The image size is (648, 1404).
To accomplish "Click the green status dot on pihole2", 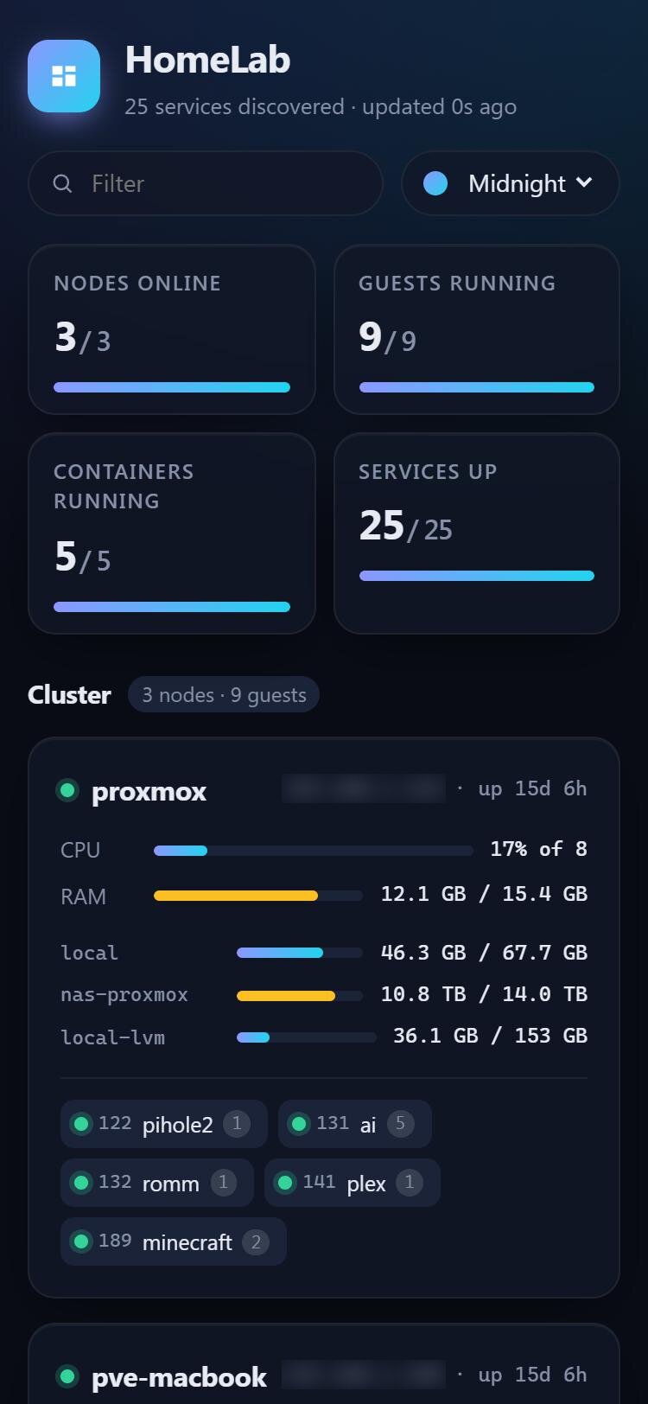I will [x=81, y=1124].
